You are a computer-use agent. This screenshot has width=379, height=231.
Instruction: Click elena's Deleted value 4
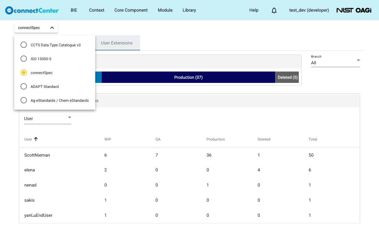[259, 170]
